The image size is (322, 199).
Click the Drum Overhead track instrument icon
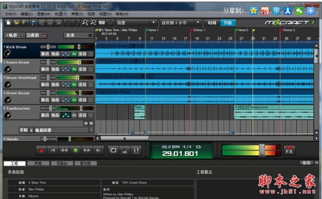8,84
